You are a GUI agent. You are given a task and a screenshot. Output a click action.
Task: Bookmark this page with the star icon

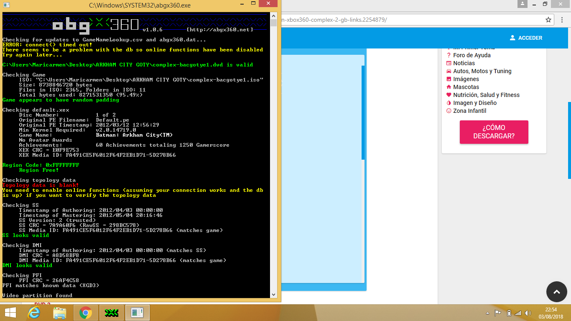(548, 20)
